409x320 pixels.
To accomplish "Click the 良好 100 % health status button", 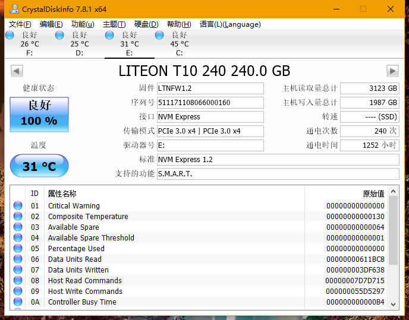I will point(39,115).
